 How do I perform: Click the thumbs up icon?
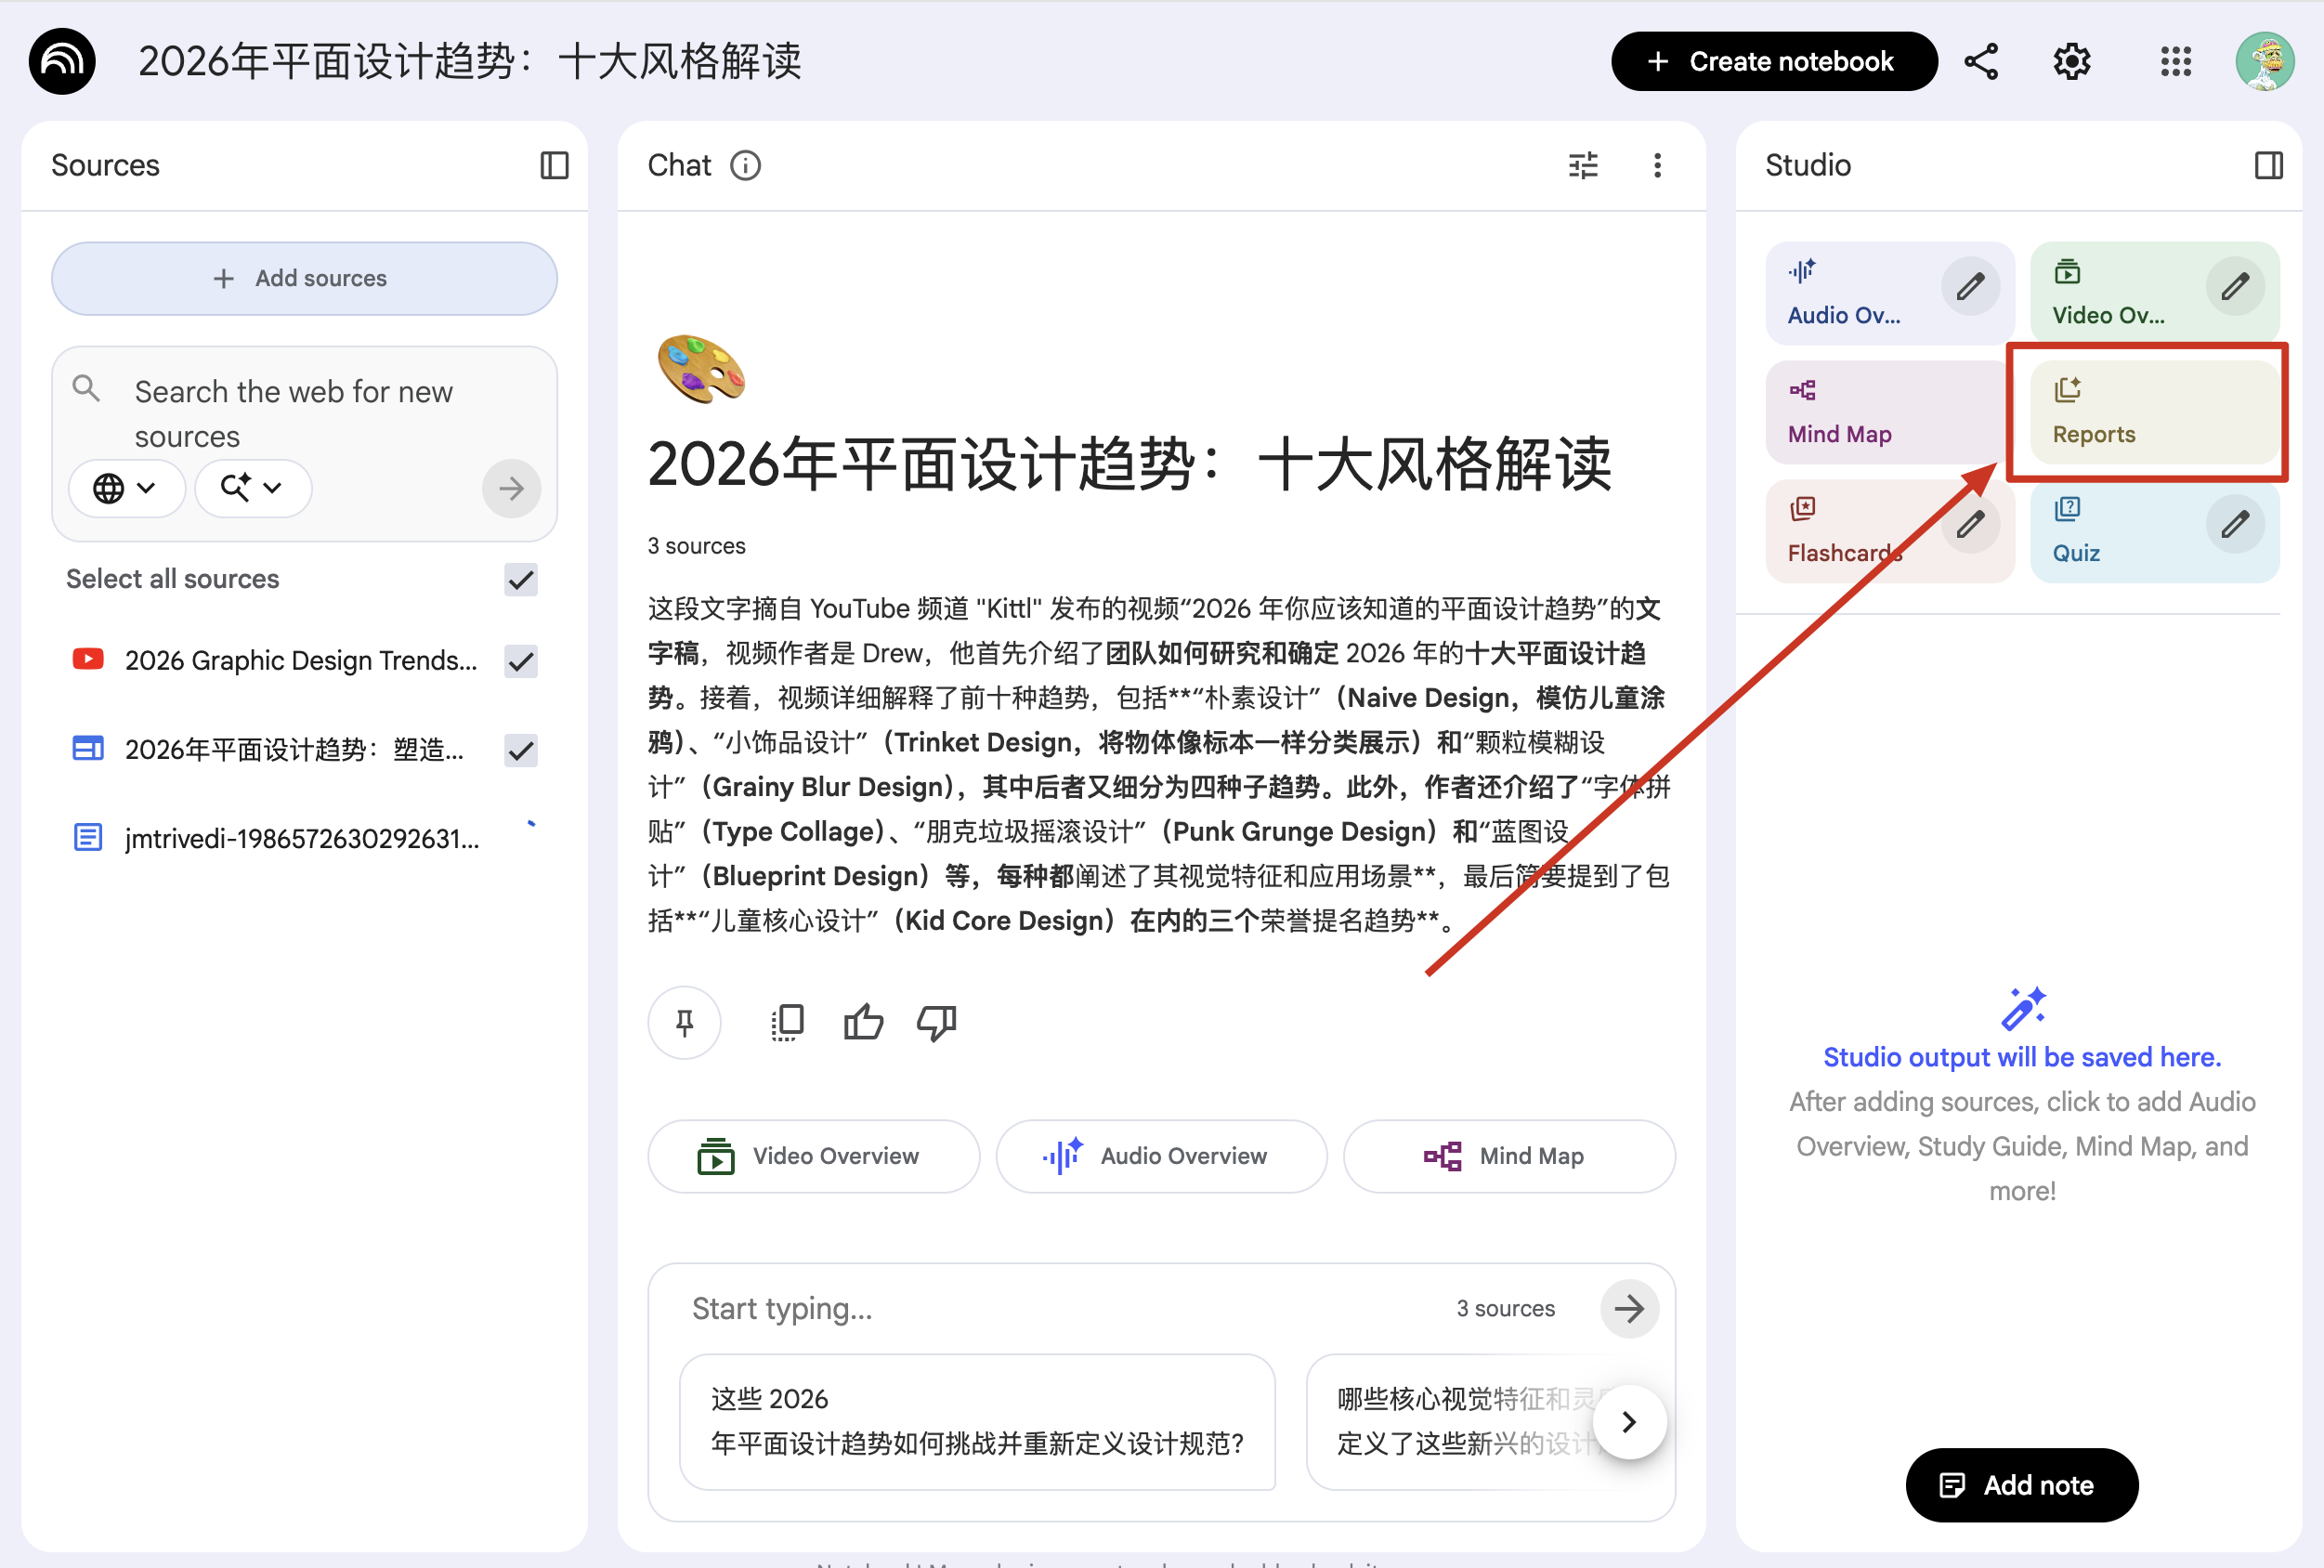(x=863, y=1022)
